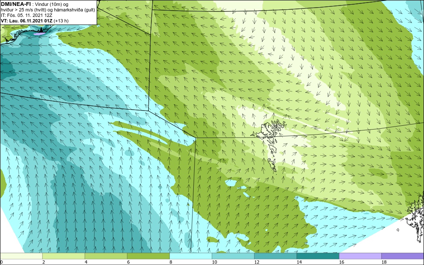Click the legend label '8'
424x265 pixels.
pyautogui.click(x=170, y=262)
